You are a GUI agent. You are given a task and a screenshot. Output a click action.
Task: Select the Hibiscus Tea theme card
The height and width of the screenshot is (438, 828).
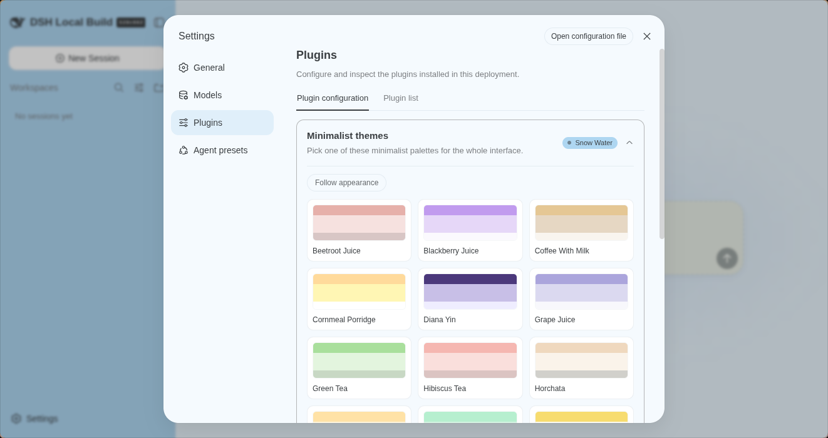[470, 368]
